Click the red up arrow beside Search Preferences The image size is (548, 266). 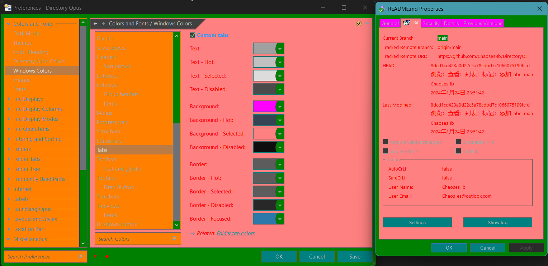pyautogui.click(x=95, y=256)
